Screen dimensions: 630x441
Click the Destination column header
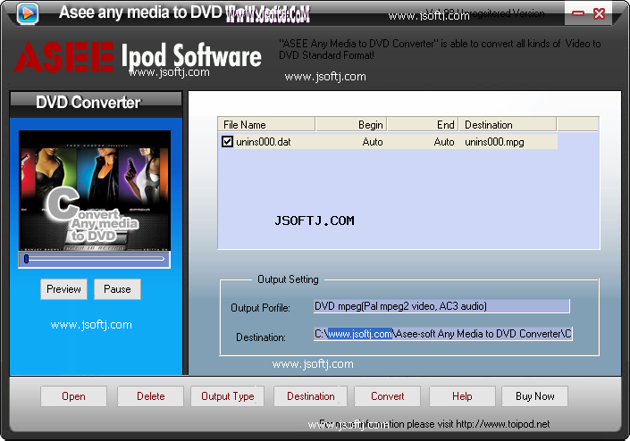click(508, 124)
